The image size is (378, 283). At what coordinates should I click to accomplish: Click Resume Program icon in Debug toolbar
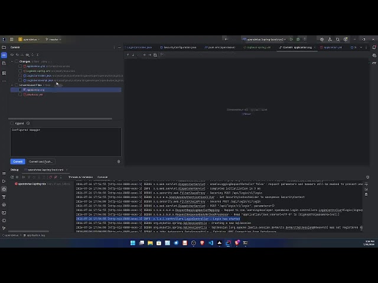pos(24,177)
